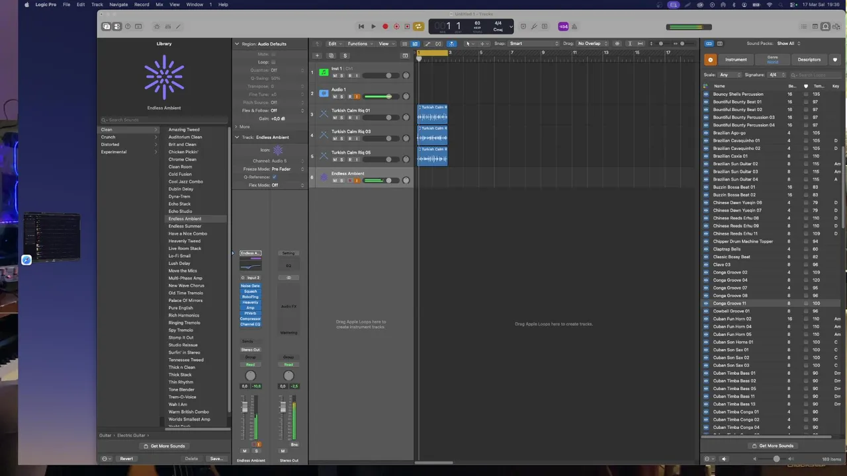Tick the Loop checkbox in Region inspector
Viewport: 847px width, 476px height.
273,62
